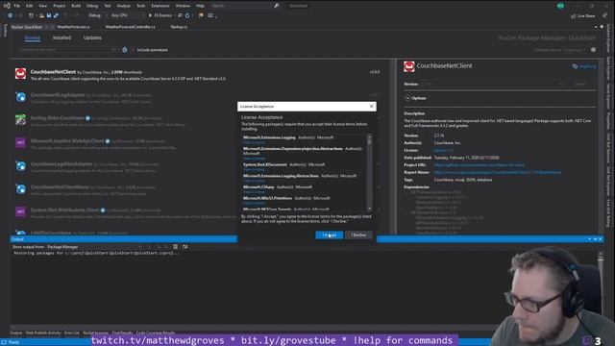This screenshot has width=615, height=346.
Task: Open the Report Abuse link
Action: point(498,172)
